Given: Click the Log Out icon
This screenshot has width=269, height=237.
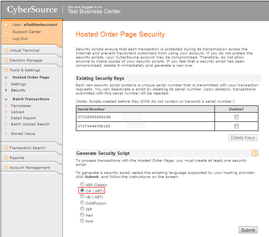Looking at the screenshot, I should (6, 39).
